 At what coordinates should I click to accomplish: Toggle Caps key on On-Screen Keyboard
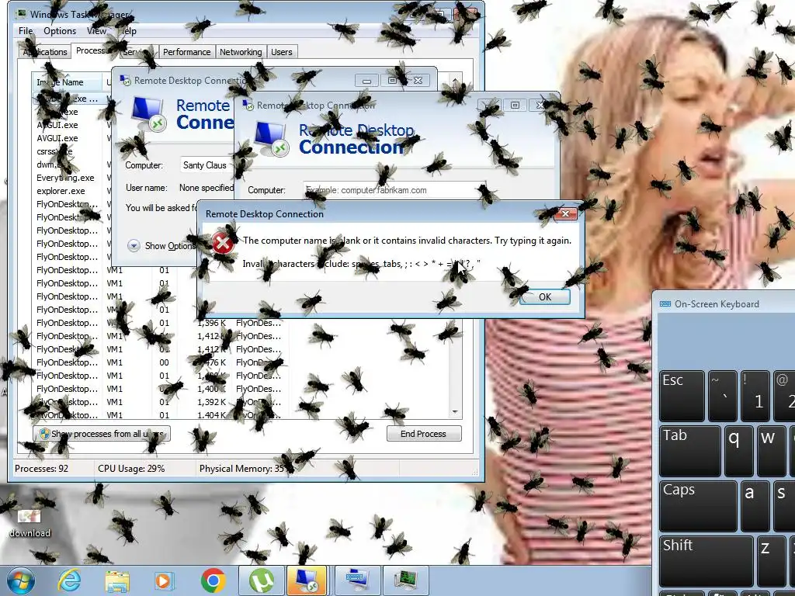(x=698, y=506)
